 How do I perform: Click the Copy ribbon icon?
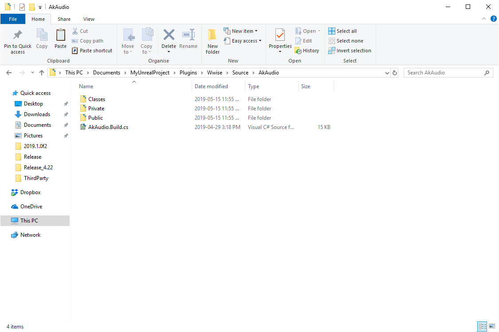pyautogui.click(x=42, y=35)
